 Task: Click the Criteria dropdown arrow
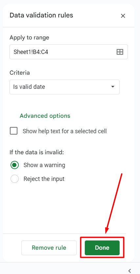113,87
